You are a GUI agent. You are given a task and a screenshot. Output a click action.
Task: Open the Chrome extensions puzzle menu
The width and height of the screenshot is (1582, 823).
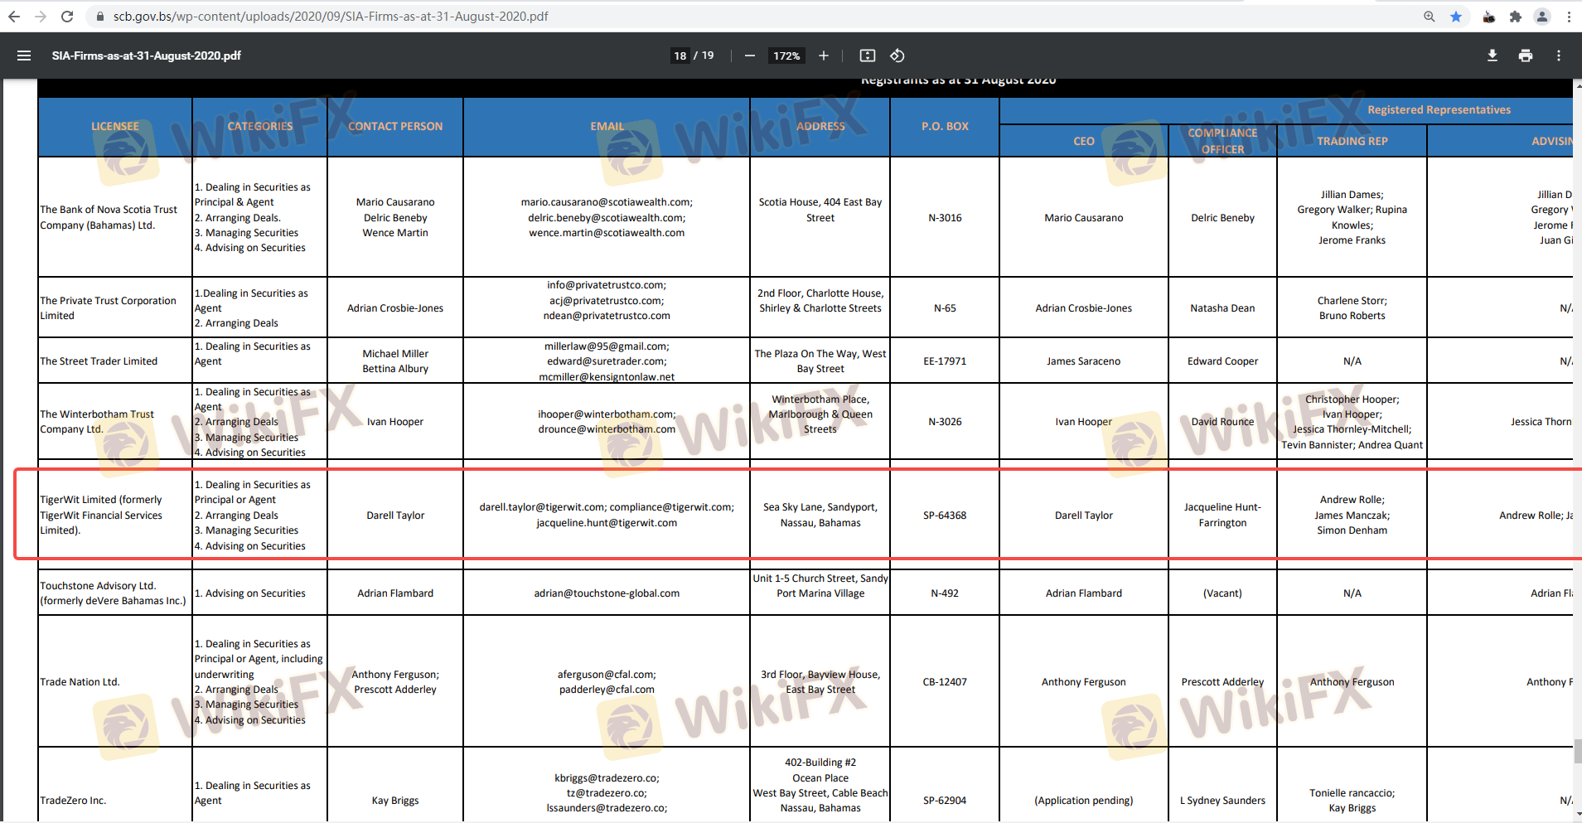(x=1516, y=17)
